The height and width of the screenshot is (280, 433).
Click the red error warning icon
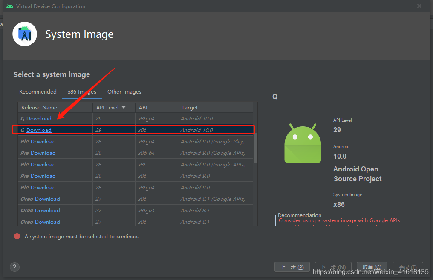point(17,236)
